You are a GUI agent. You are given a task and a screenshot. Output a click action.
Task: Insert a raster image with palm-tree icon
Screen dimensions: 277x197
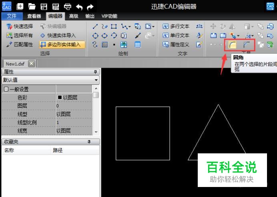click(x=123, y=44)
